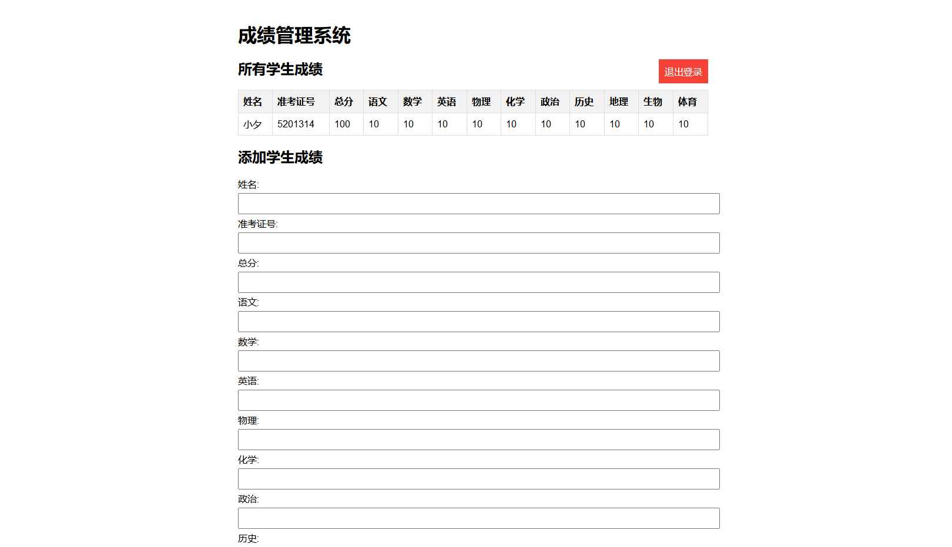Click the 所有学生成绩 section heading
Viewport: 952px width, 547px height.
point(281,69)
